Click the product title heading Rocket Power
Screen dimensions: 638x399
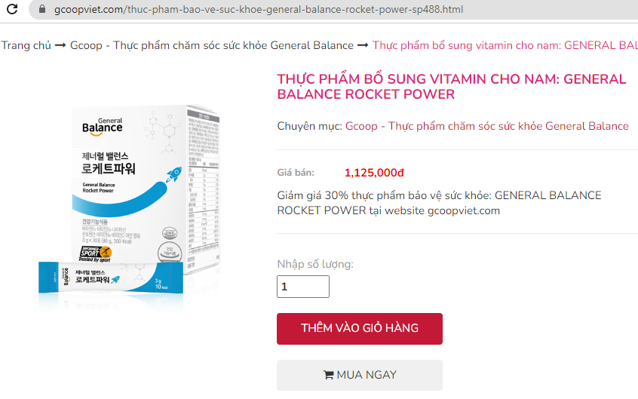pos(451,86)
